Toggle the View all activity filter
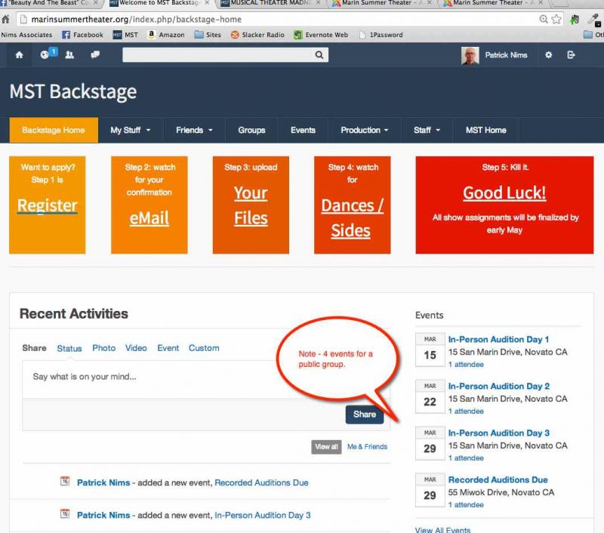The height and width of the screenshot is (533, 604). 326,447
